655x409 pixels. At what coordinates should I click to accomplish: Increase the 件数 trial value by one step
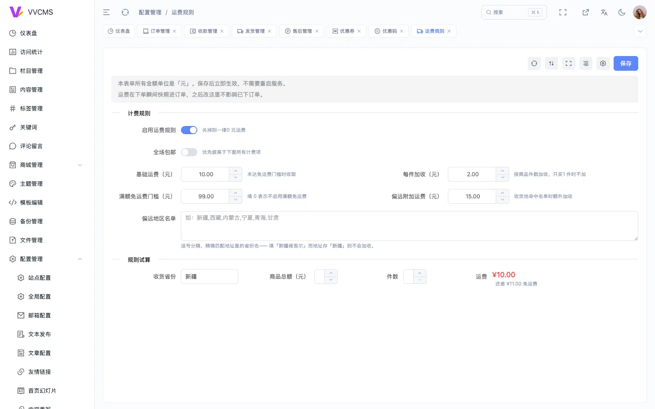[420, 273]
